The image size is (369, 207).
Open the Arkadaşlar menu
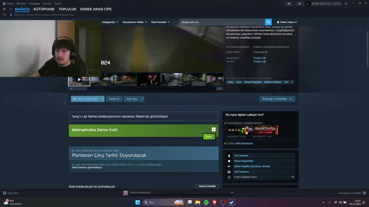[x=35, y=3]
